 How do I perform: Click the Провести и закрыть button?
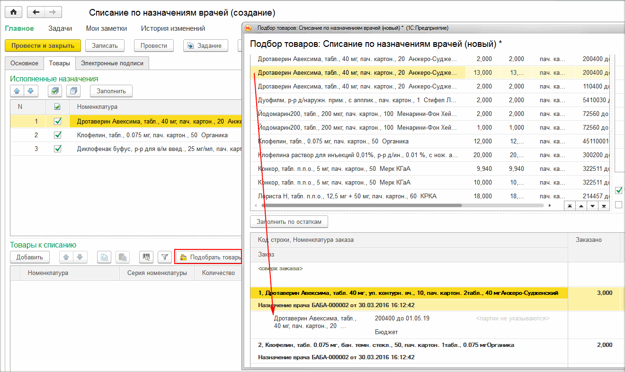click(x=43, y=45)
